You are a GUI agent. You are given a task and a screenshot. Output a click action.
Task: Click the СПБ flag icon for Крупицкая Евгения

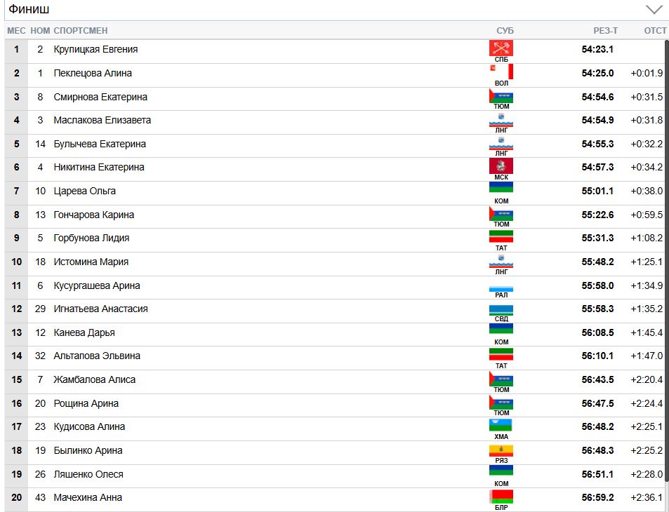[x=501, y=48]
